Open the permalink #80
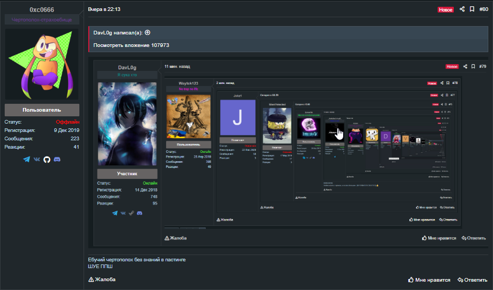This screenshot has width=493, height=290. click(x=483, y=9)
